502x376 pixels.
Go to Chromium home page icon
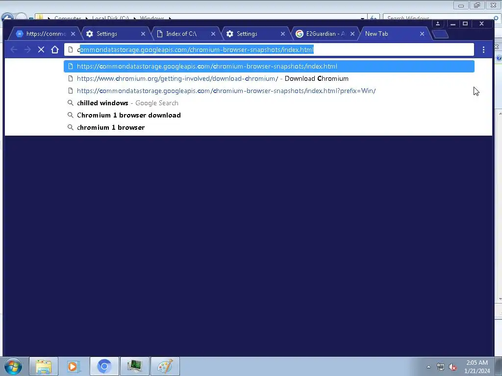(55, 49)
